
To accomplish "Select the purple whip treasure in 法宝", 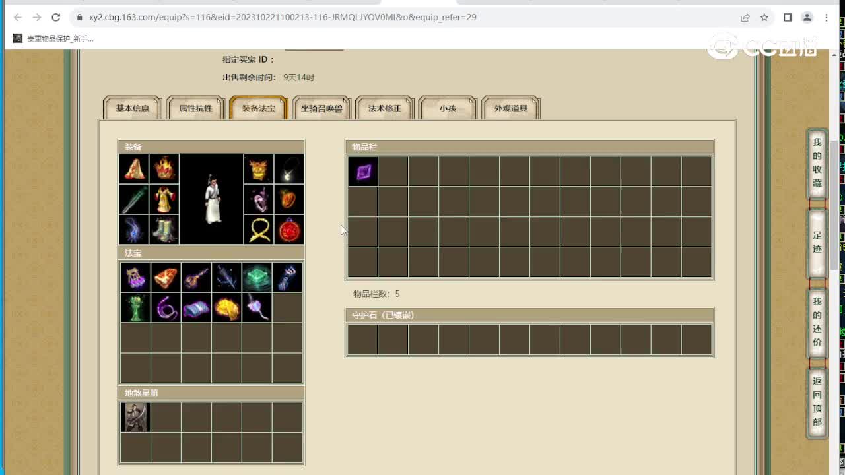I will tap(166, 307).
